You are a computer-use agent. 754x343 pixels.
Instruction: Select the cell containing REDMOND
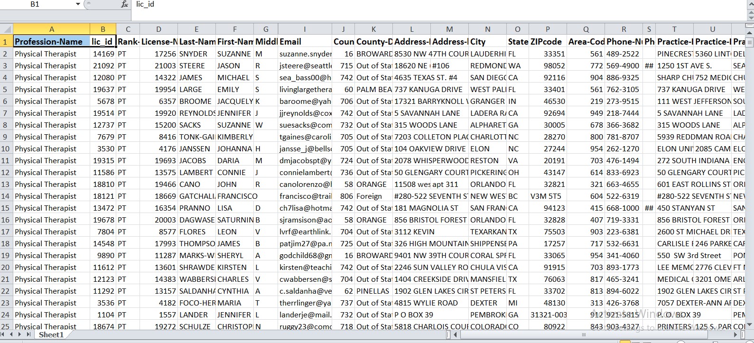coord(487,65)
